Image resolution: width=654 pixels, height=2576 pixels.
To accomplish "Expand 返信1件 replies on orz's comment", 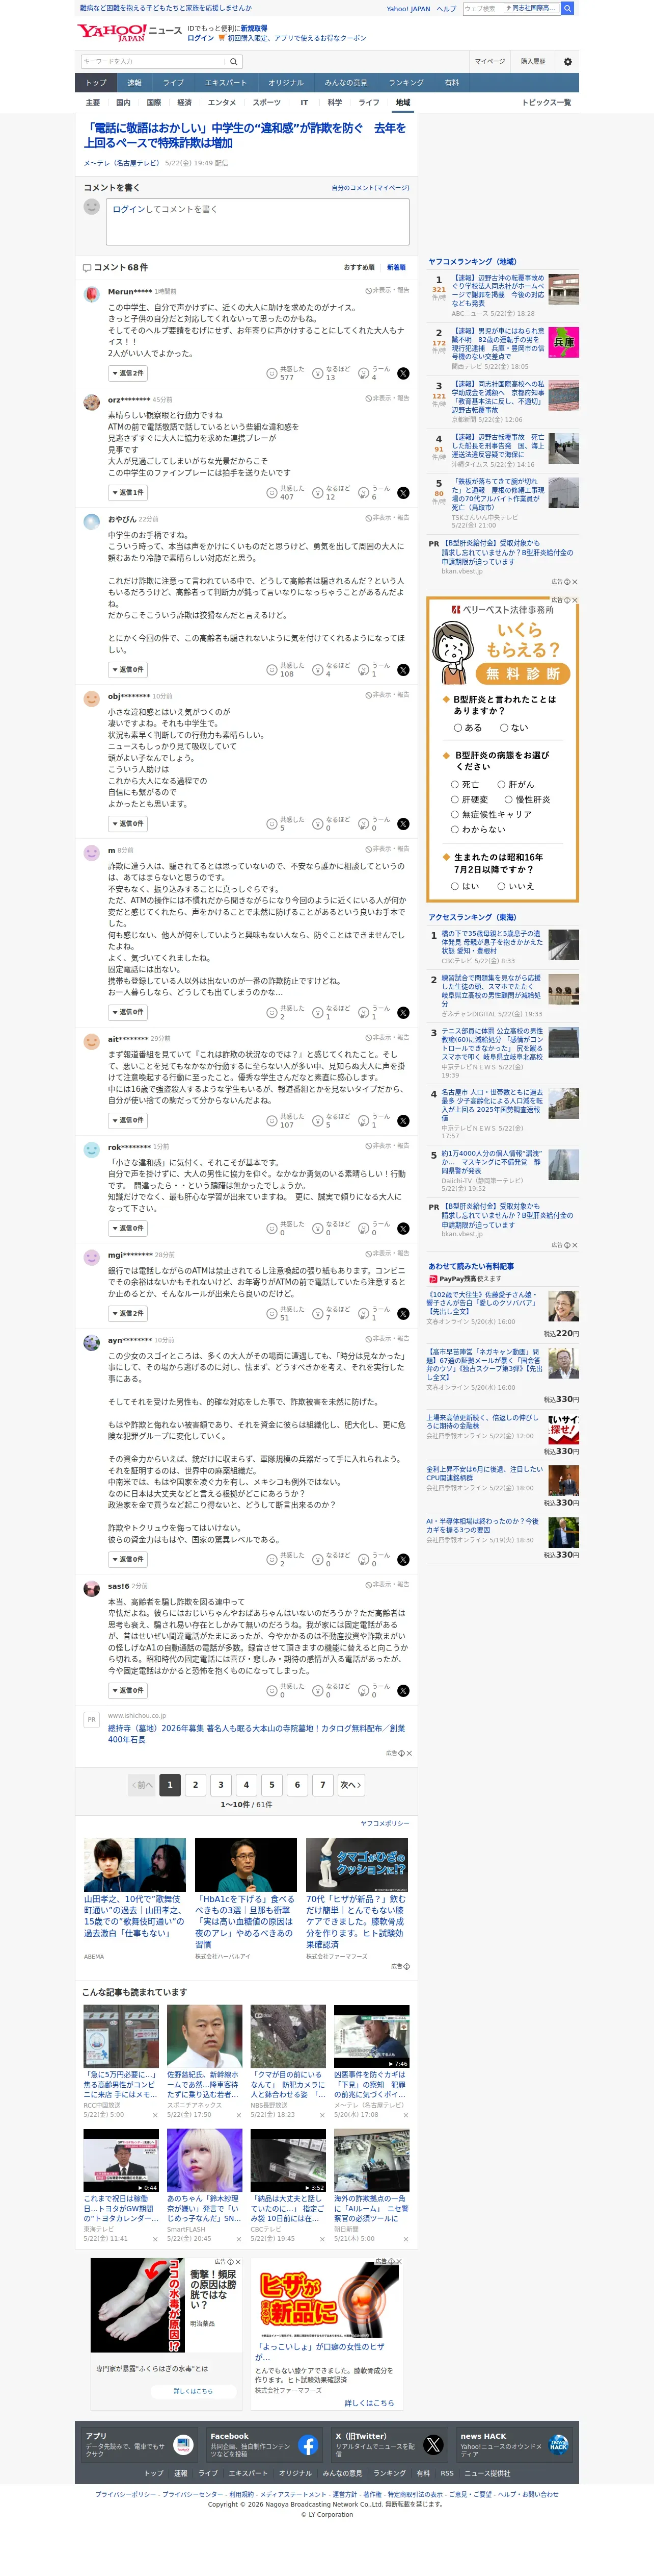I will (x=128, y=493).
